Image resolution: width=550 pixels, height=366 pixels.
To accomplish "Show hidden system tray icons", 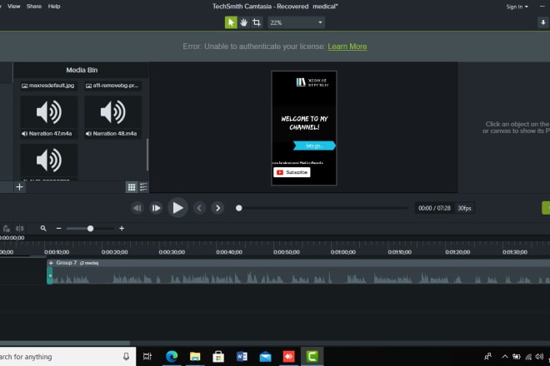I will tap(505, 357).
